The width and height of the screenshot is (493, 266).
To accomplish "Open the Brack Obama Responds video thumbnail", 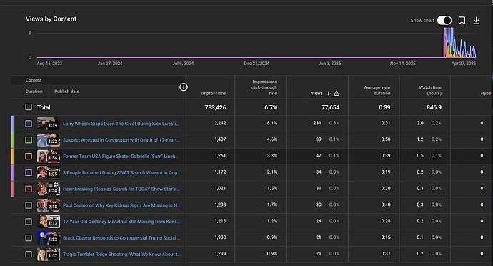I will tap(49, 238).
